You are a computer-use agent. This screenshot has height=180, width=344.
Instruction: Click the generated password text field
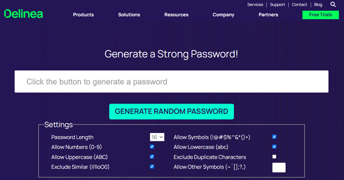click(x=172, y=81)
